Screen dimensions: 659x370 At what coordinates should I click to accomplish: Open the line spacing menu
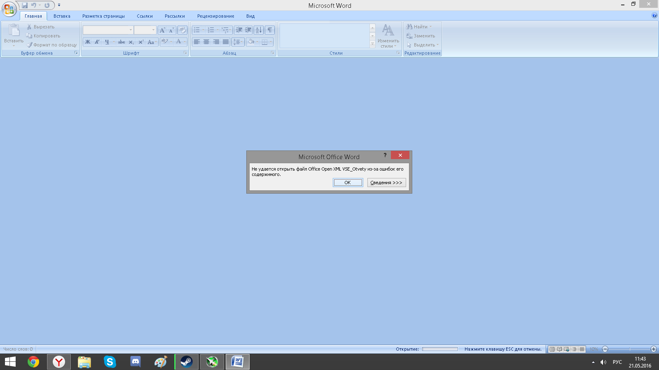(x=238, y=42)
